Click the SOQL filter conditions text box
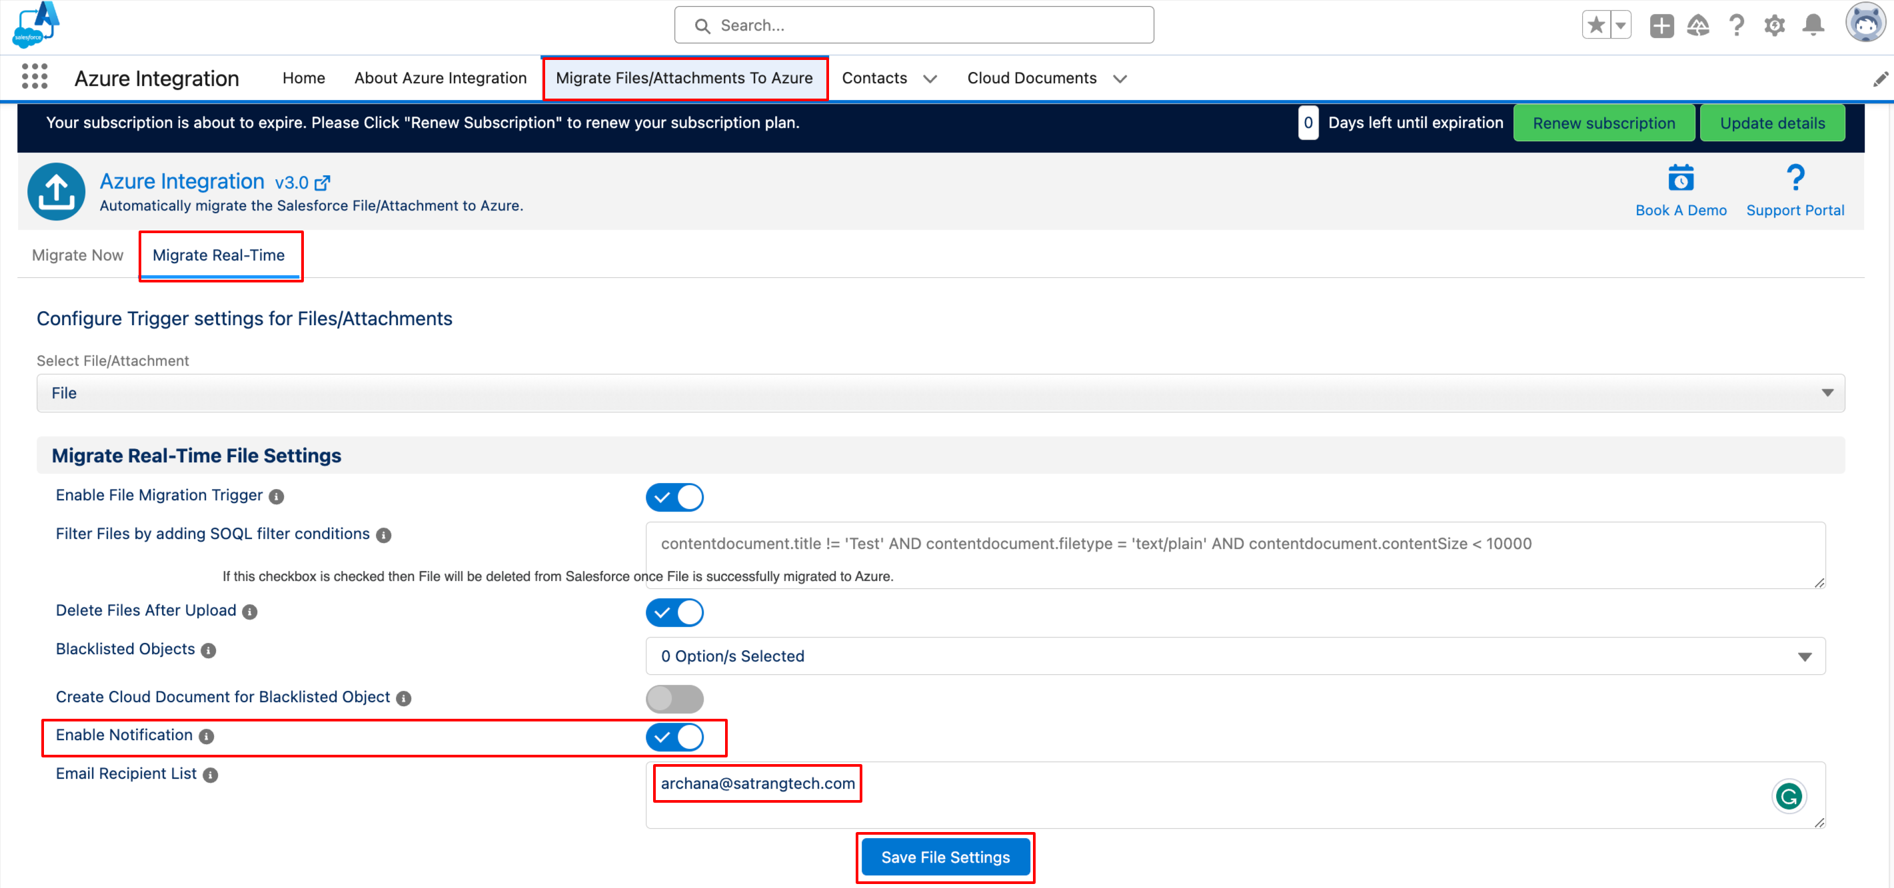This screenshot has width=1894, height=888. point(1234,554)
